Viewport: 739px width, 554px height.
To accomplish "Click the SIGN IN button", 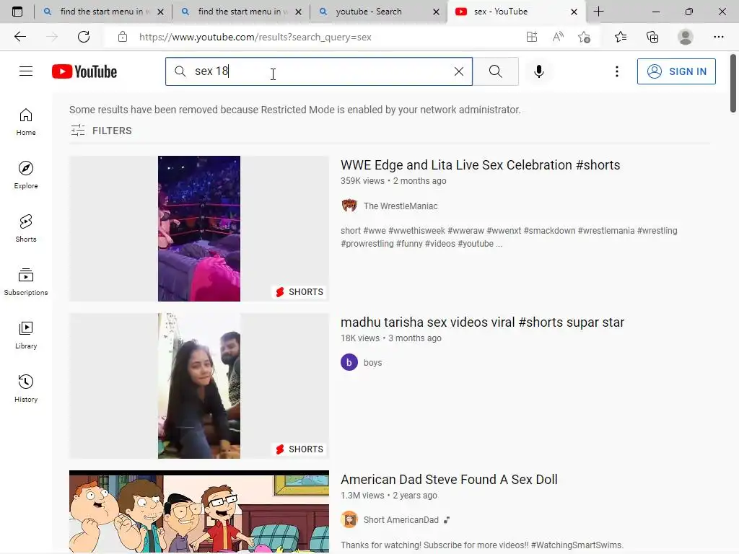I will pos(676,71).
